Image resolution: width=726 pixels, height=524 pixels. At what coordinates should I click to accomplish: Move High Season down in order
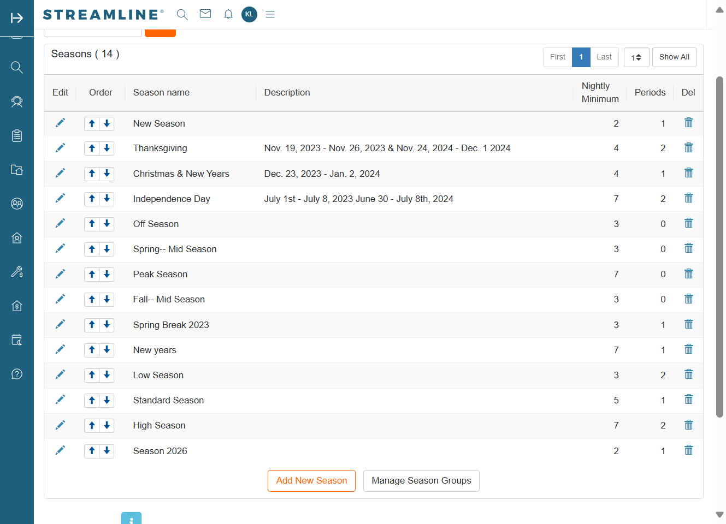pyautogui.click(x=107, y=425)
